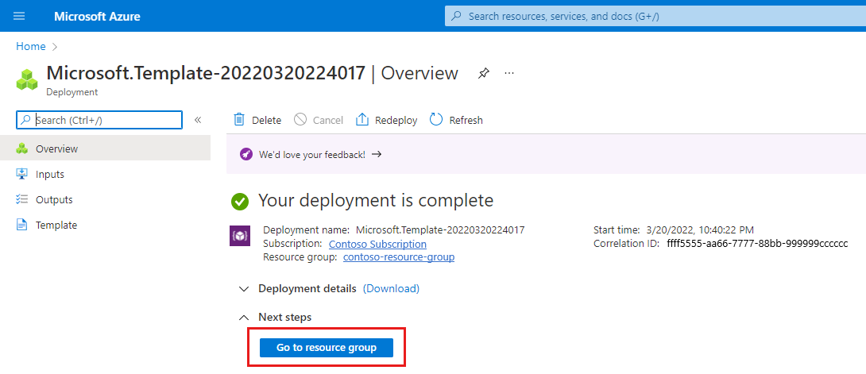The width and height of the screenshot is (866, 374).
Task: Pin the deployment to dashboard
Action: [x=483, y=73]
